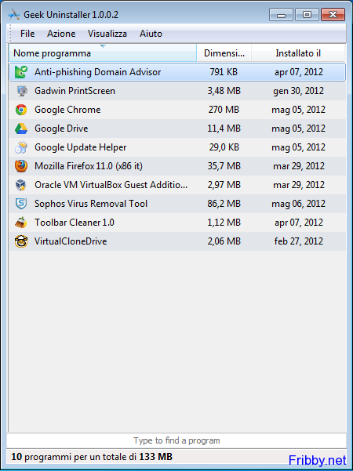Sort by Installato il column header
353x471 pixels.
click(x=298, y=53)
